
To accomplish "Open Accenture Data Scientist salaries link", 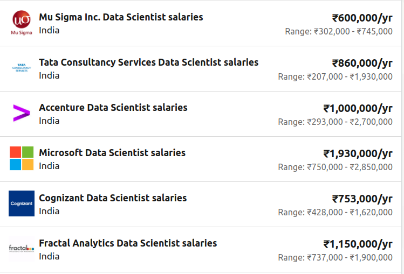I will 113,108.
